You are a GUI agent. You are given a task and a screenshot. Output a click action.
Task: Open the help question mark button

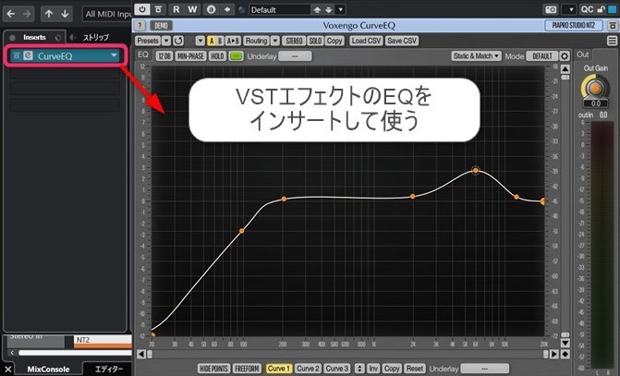140,26
